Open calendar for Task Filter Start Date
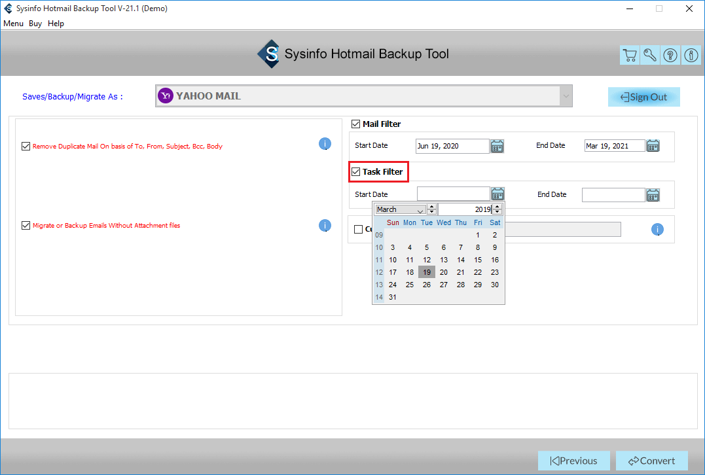 [x=497, y=194]
